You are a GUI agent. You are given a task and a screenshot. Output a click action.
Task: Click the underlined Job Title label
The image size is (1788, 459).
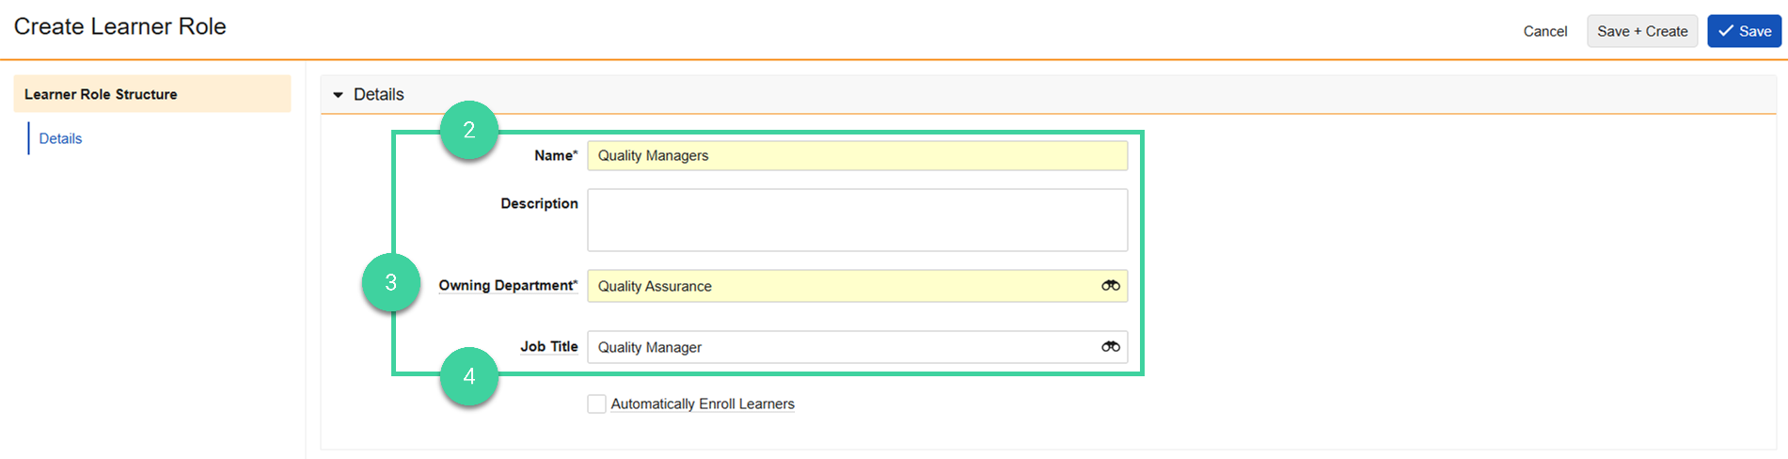(x=548, y=346)
